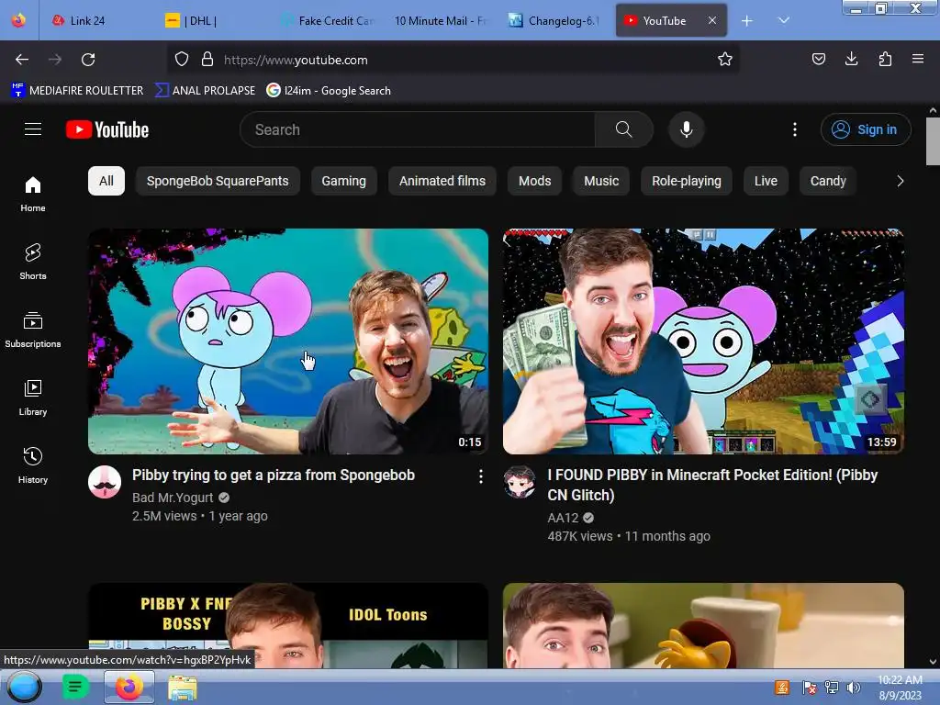Screen dimensions: 940x705
Task: Click the browser address bar
Action: click(455, 60)
